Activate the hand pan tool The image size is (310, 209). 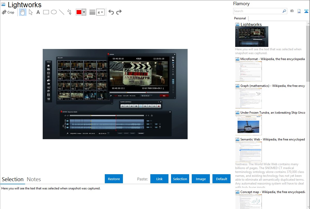click(23, 12)
